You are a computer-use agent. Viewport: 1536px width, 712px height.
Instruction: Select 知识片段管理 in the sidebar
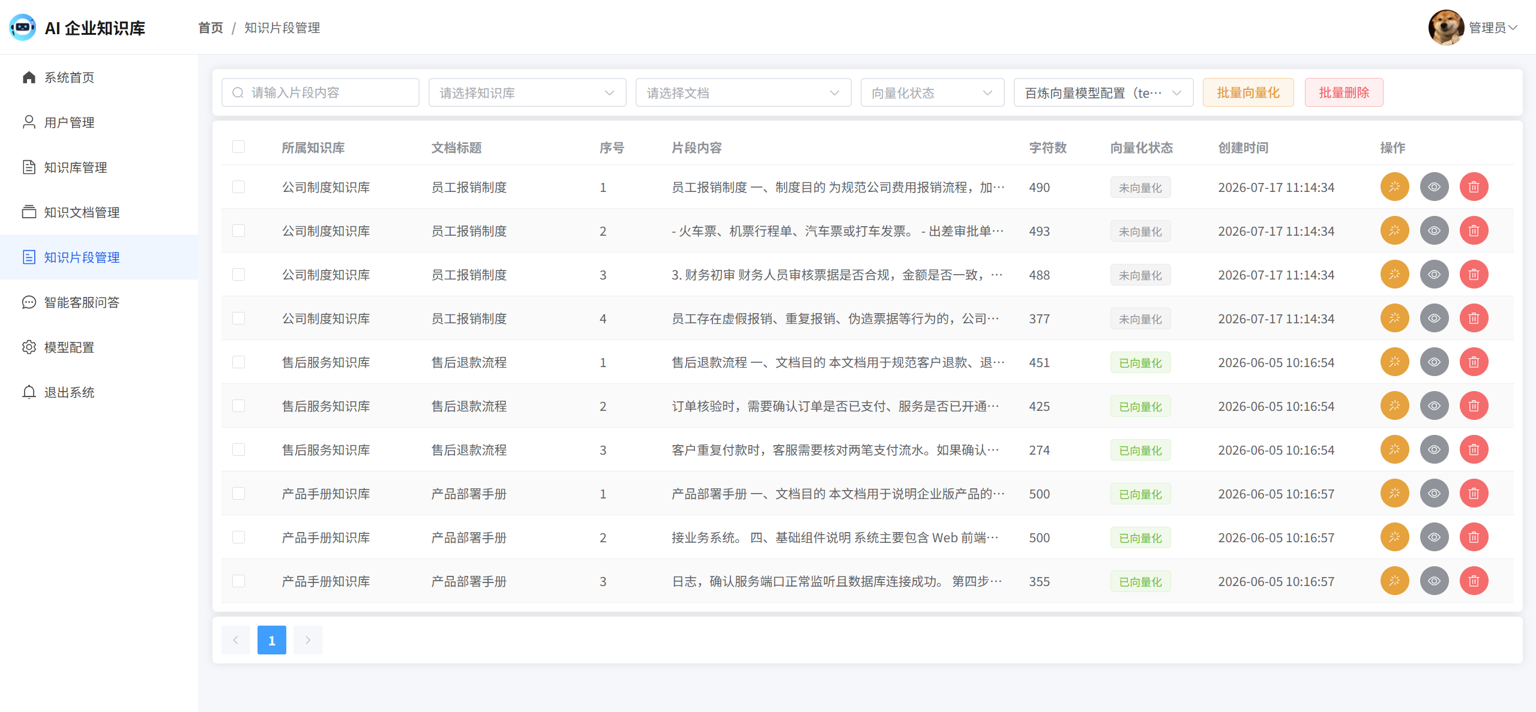99,257
